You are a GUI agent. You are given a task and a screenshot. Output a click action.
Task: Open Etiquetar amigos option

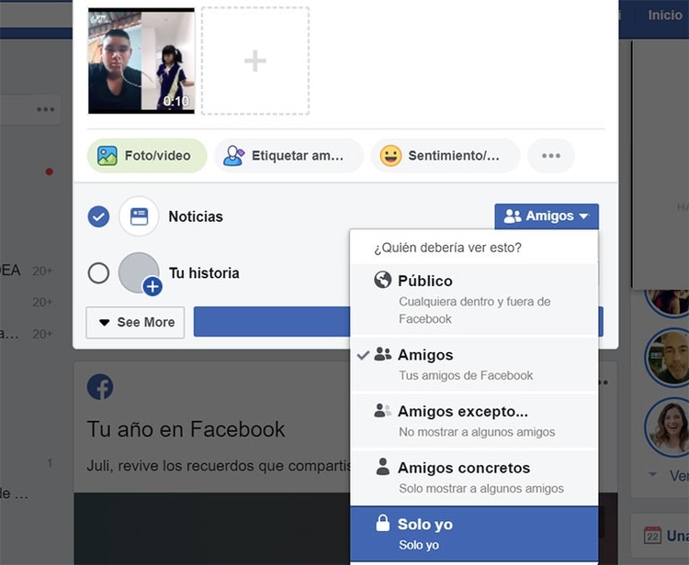[x=288, y=156]
